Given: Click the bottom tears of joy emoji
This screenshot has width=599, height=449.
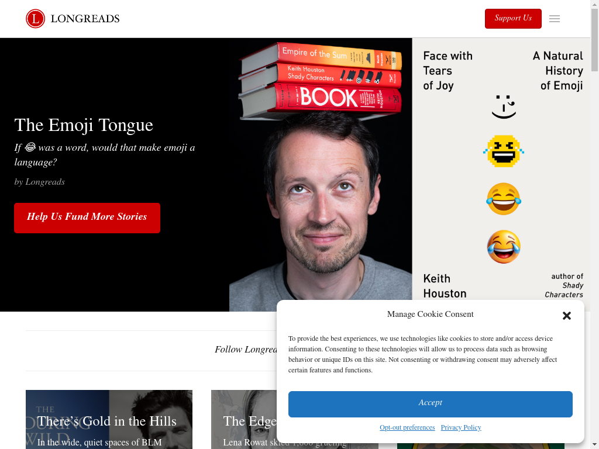Looking at the screenshot, I should tap(504, 247).
